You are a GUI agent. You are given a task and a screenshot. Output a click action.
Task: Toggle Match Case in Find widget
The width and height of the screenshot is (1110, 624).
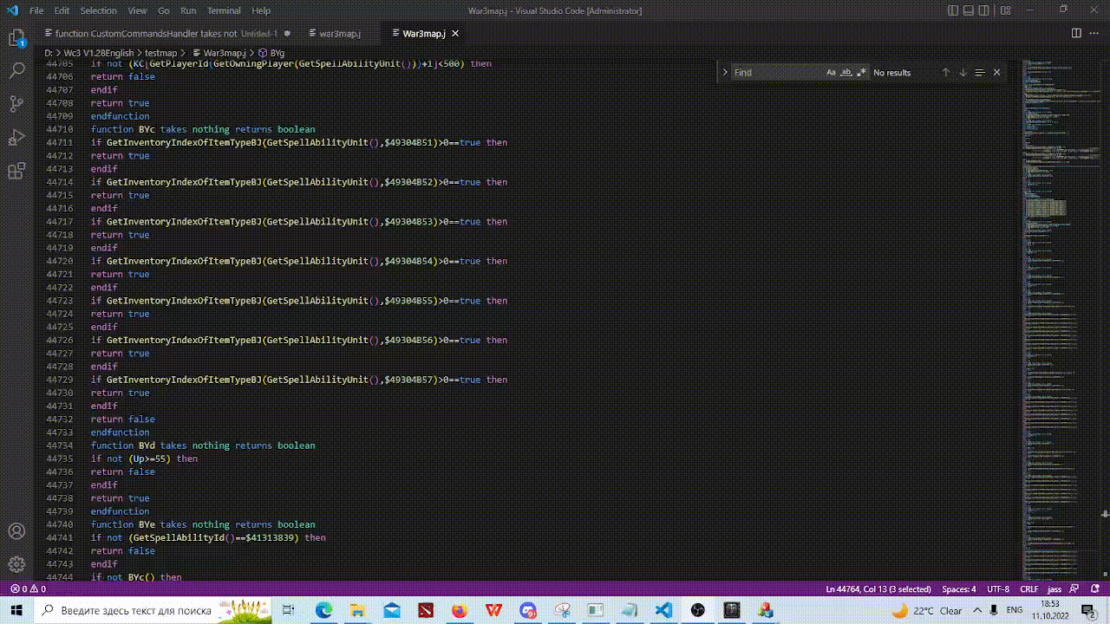coord(831,73)
